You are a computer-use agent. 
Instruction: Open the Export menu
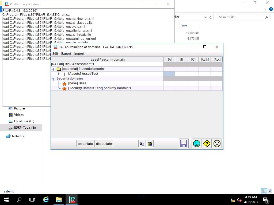(x=66, y=54)
